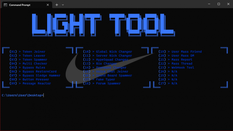This screenshot has width=233, height=131.
Task: Minimize the terminal window
Action: pyautogui.click(x=209, y=4)
